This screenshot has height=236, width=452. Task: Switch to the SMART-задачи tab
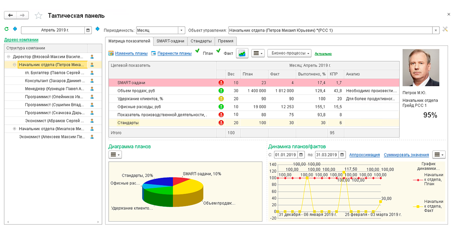tap(170, 41)
